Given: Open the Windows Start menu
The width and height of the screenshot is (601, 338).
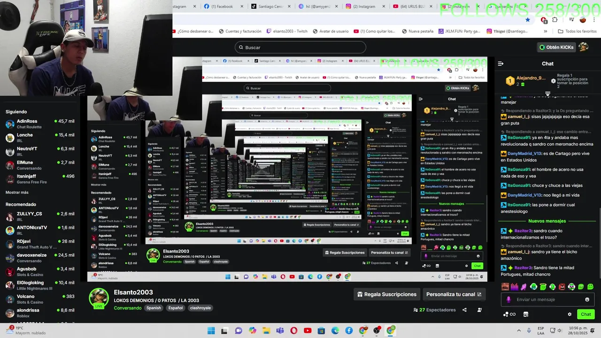Looking at the screenshot, I should [x=211, y=330].
